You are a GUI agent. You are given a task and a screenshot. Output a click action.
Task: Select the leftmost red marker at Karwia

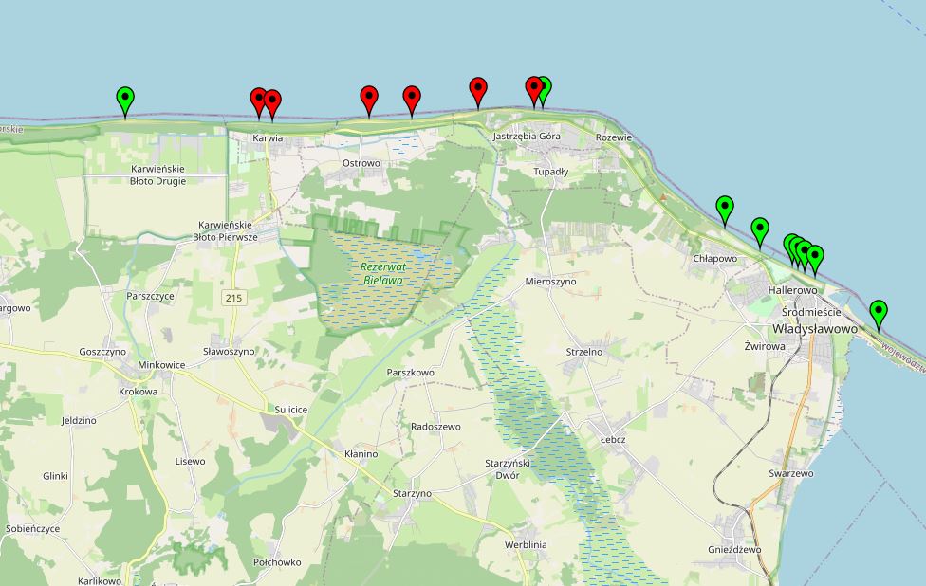pyautogui.click(x=258, y=100)
